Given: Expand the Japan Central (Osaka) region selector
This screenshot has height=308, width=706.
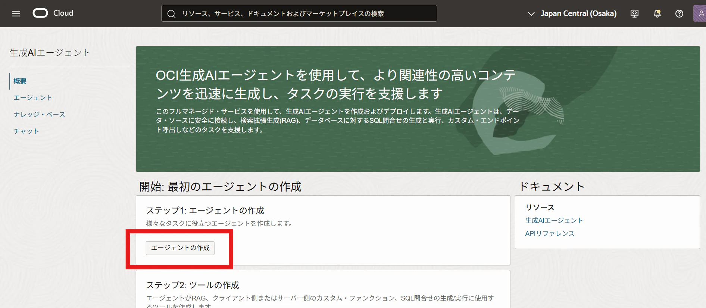Looking at the screenshot, I should click(572, 14).
